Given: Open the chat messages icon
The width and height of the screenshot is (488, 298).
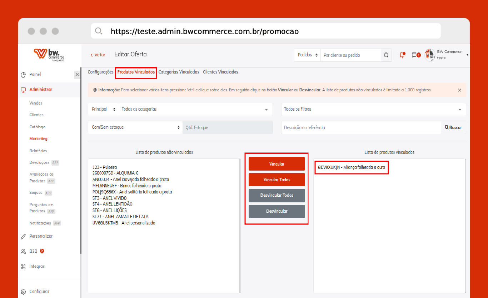Looking at the screenshot, I should click(414, 55).
